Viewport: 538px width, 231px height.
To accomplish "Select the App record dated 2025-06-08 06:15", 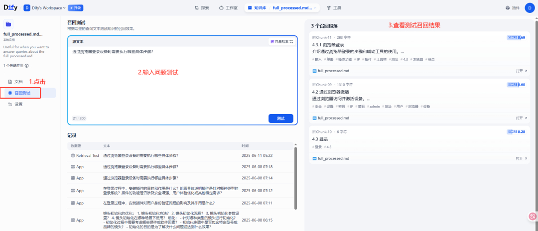I will point(180,220).
